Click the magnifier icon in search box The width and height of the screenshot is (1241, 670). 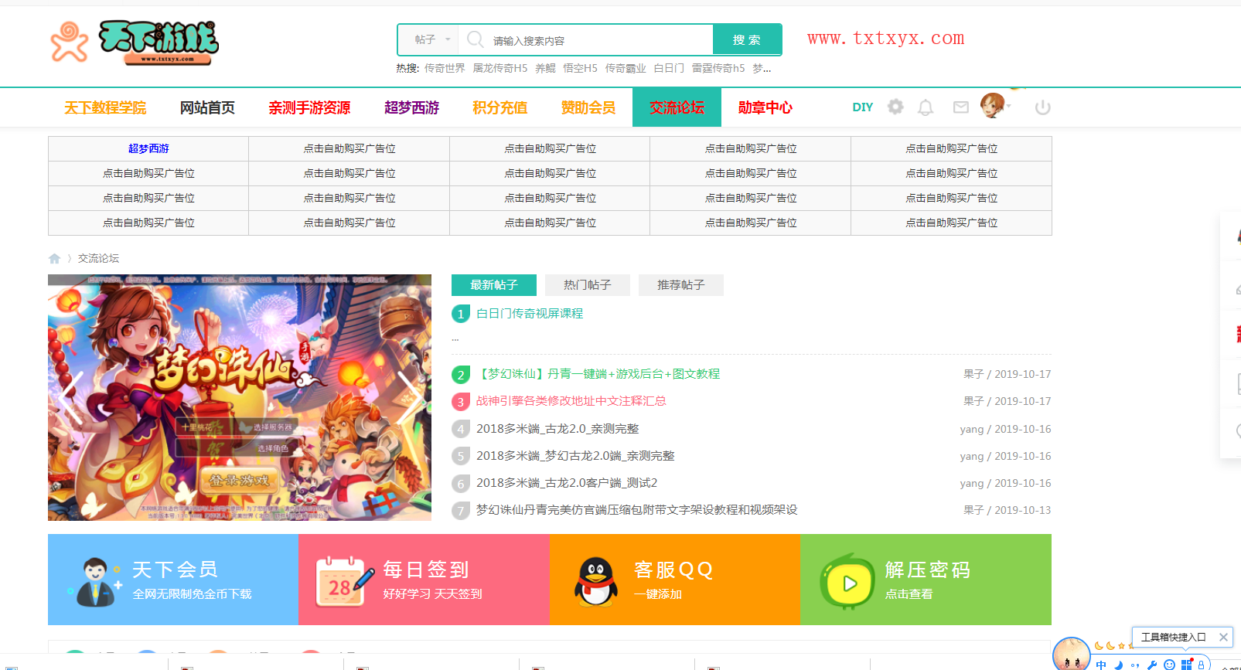coord(476,39)
